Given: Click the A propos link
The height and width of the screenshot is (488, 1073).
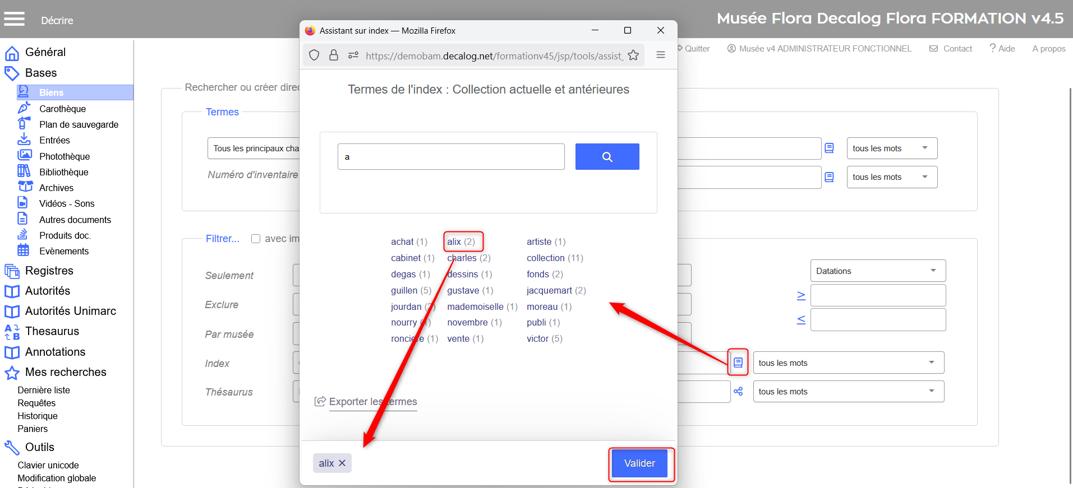Looking at the screenshot, I should 1049,49.
